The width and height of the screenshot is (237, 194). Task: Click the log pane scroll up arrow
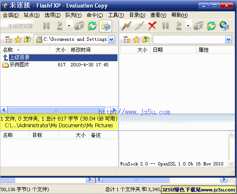[231, 135]
